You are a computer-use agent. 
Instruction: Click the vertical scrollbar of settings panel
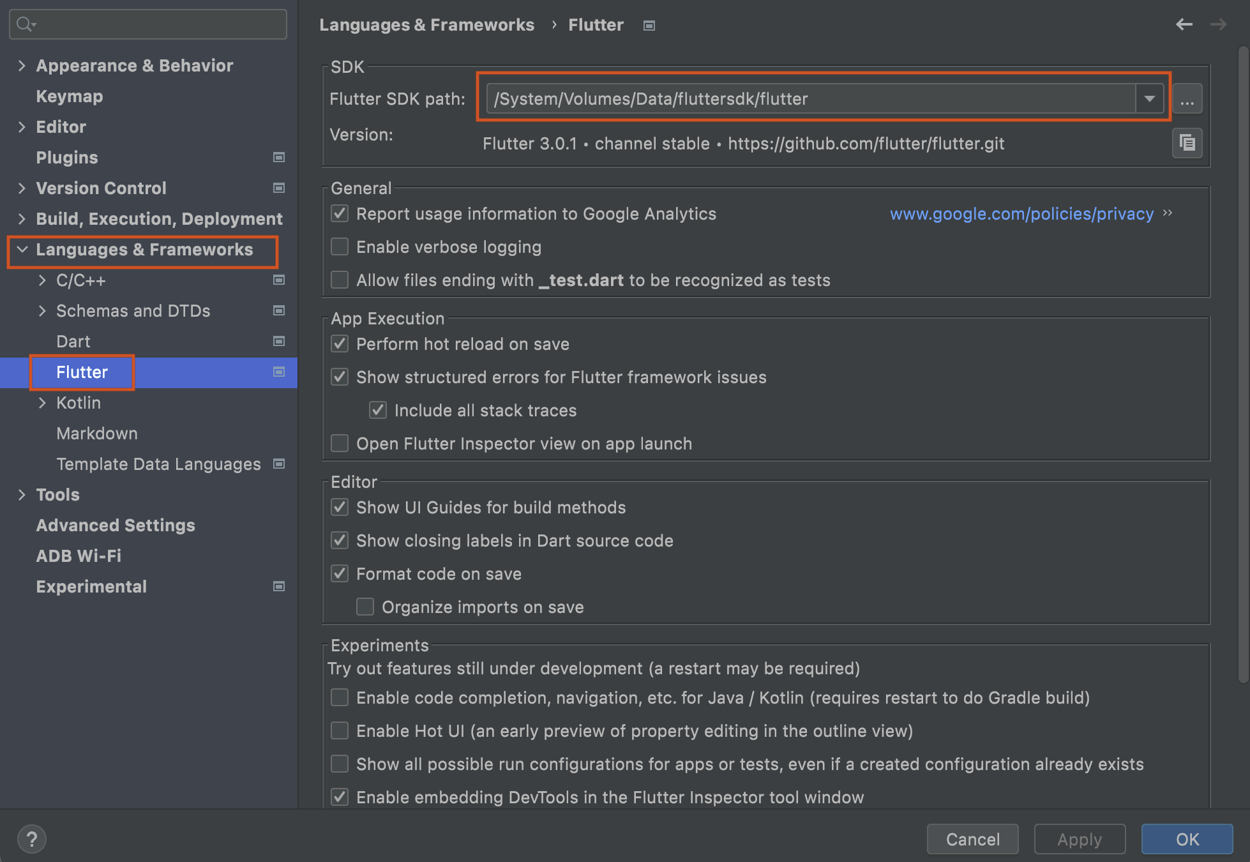click(x=1242, y=364)
